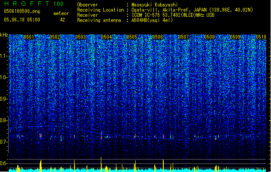The image size is (271, 172).
Task: Select the filename 0506180500.png
Action: (22, 11)
